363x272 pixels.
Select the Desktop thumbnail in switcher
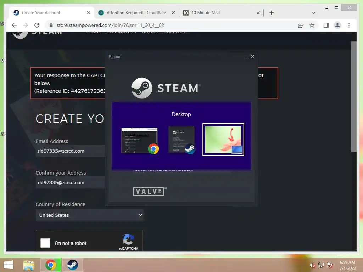[x=223, y=140]
